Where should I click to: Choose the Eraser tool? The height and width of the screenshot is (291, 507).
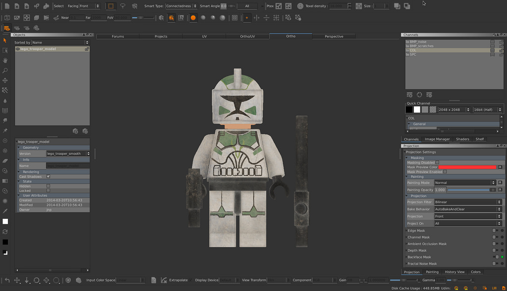coord(5,161)
